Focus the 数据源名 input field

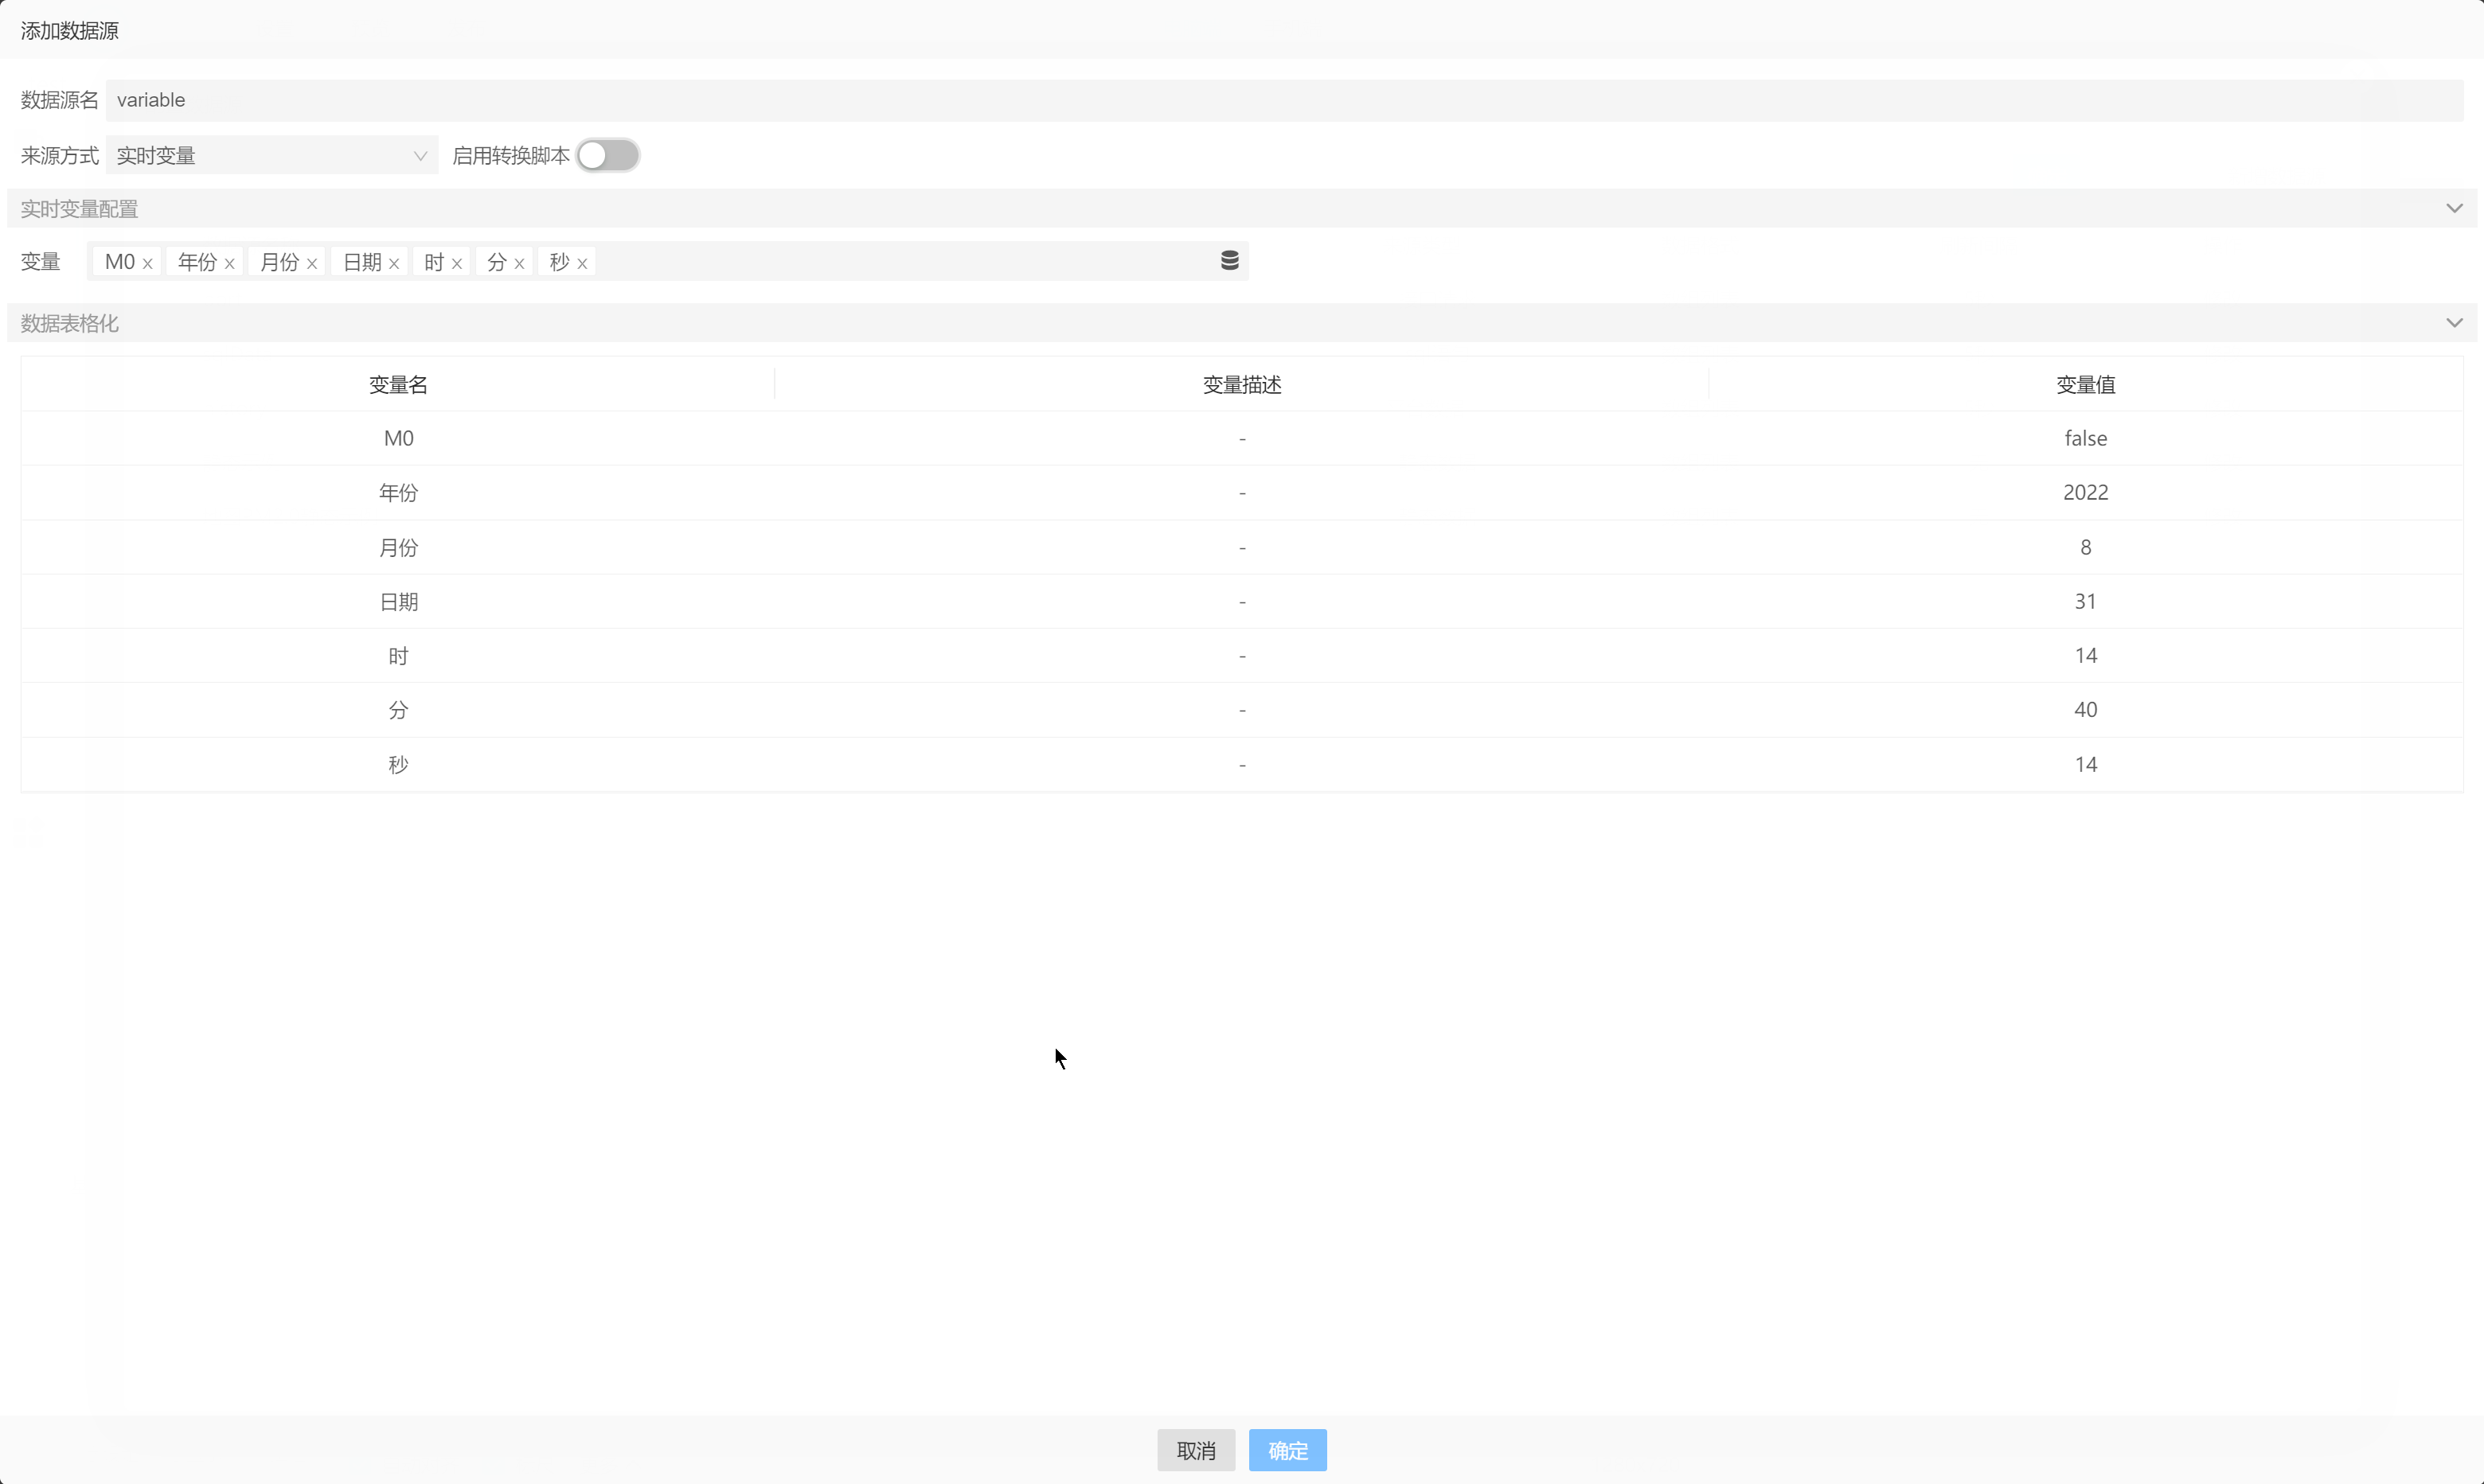coord(1284,100)
